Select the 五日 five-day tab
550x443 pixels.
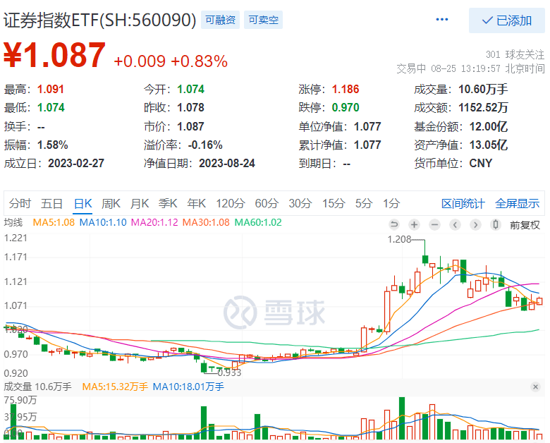[x=51, y=204]
